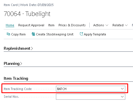The image size is (133, 108).
Task: Switch to the Home tab
Action: tap(10, 25)
